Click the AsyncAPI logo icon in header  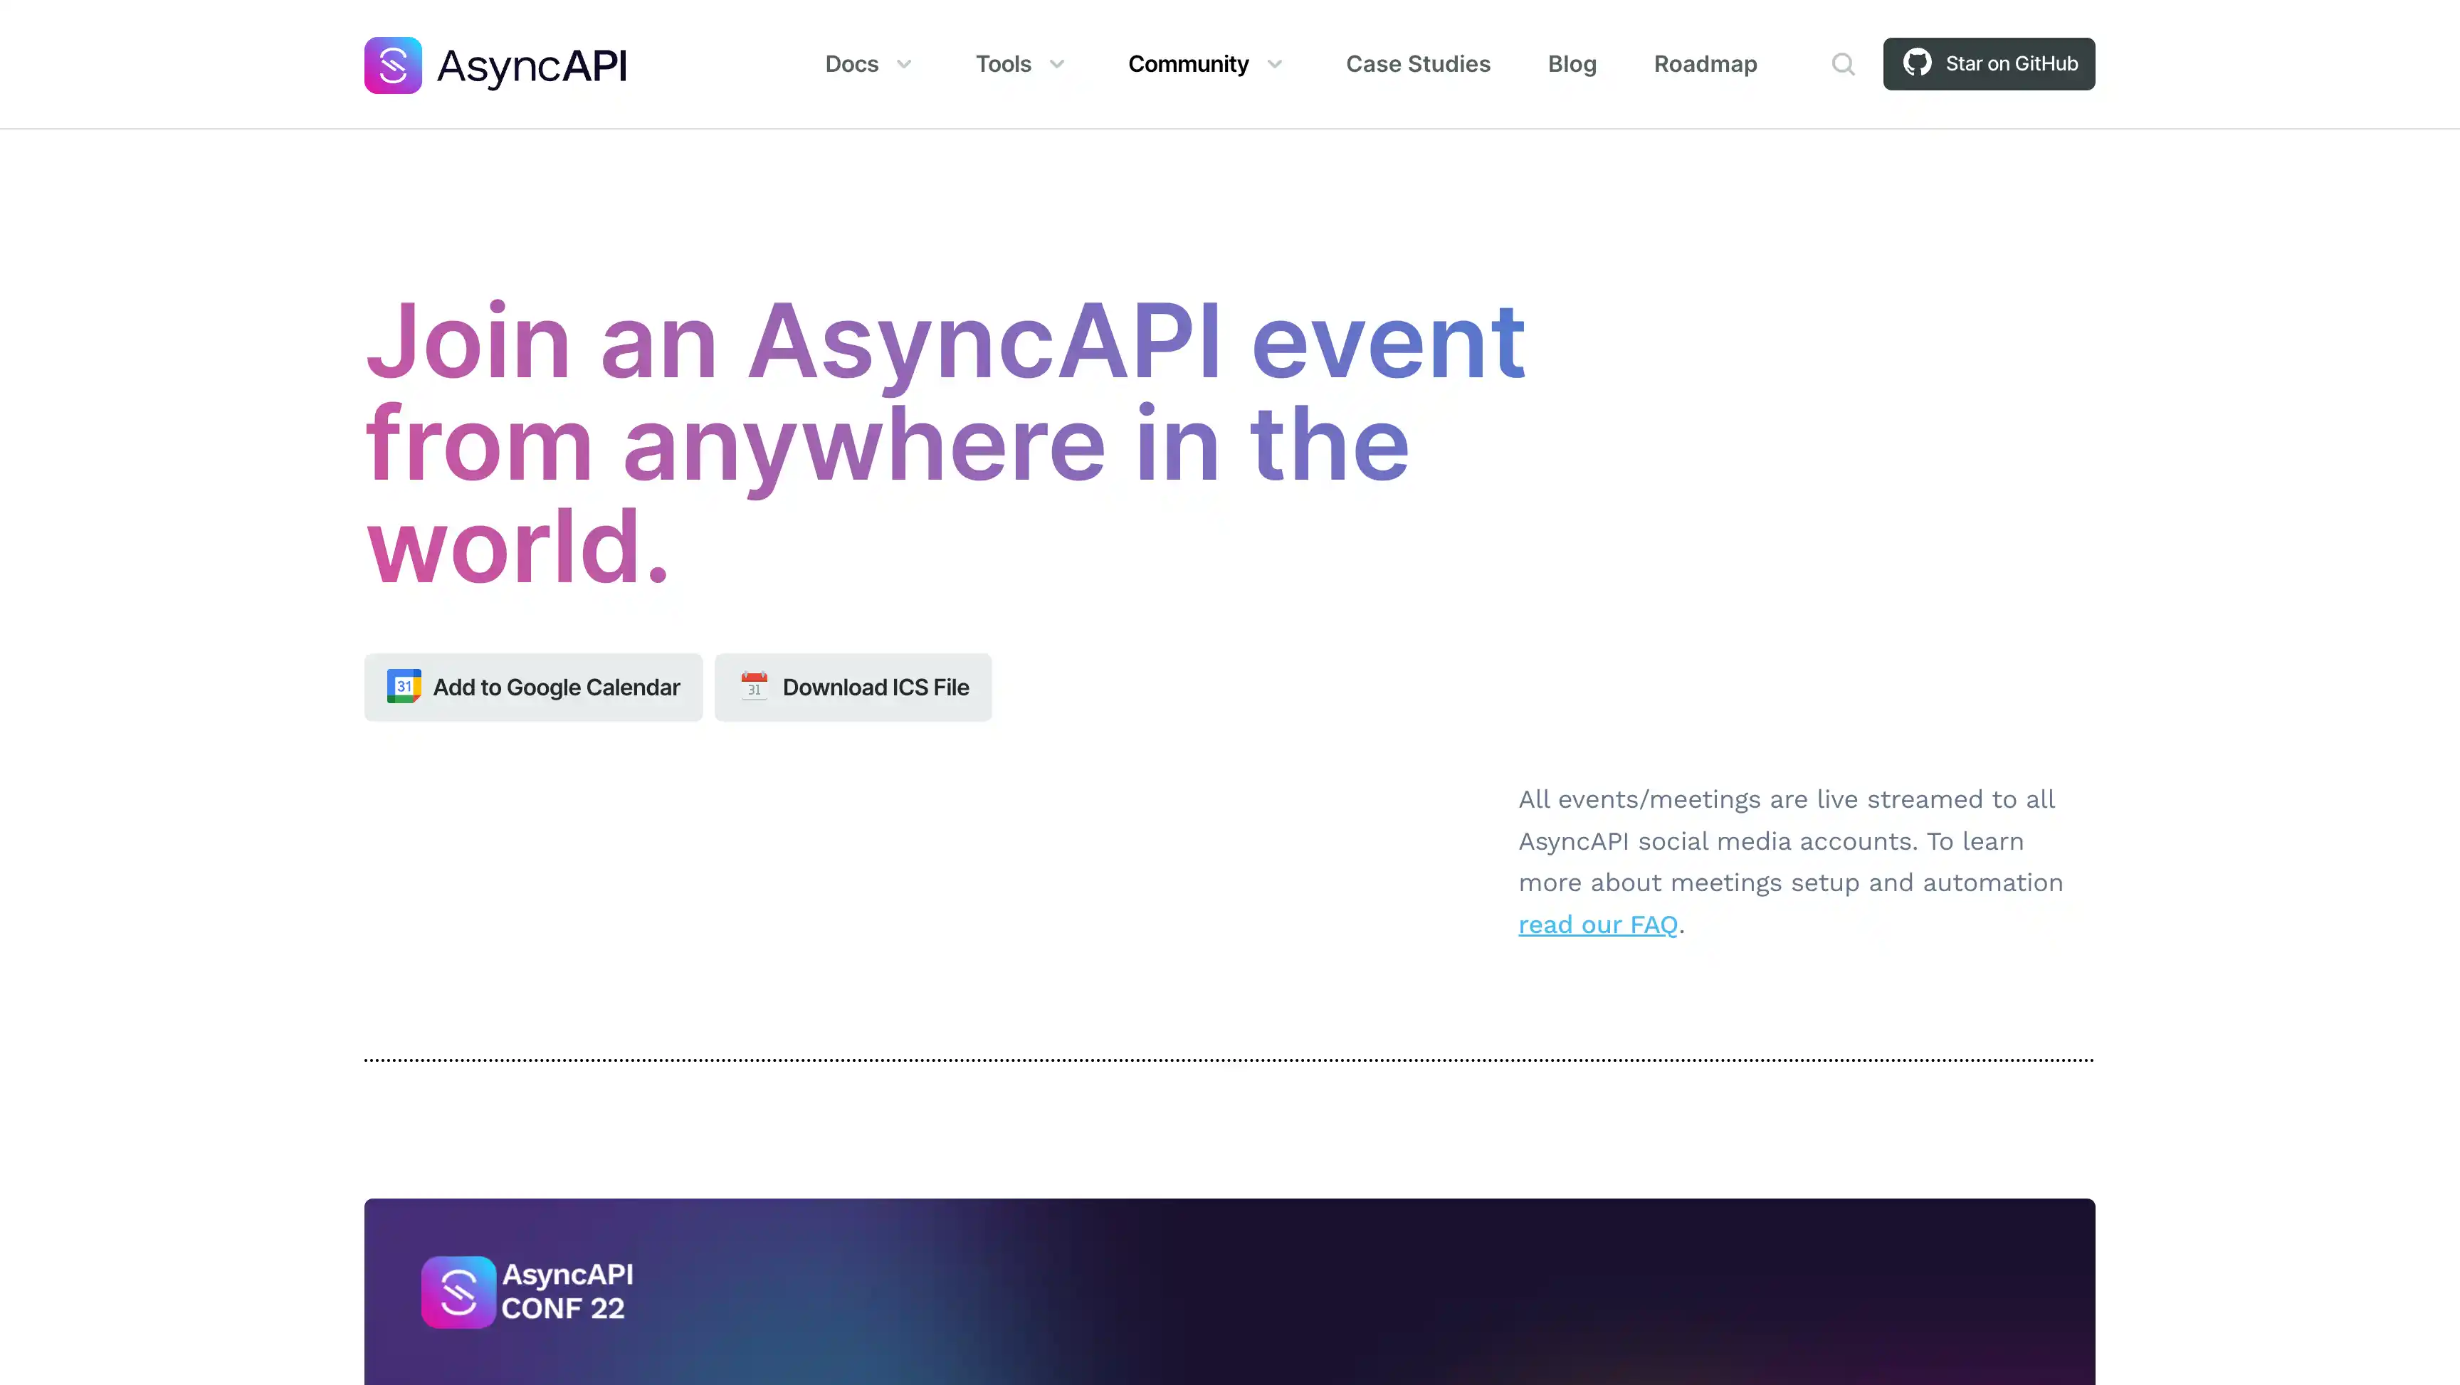pyautogui.click(x=392, y=65)
